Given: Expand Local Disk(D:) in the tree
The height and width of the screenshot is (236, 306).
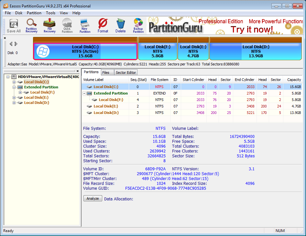Looking at the screenshot, I should click(x=14, y=103).
